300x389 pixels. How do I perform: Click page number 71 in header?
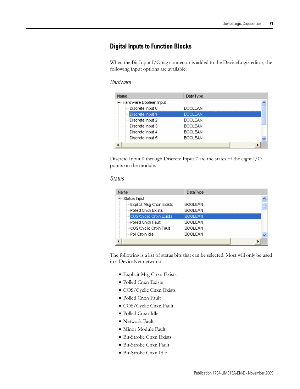point(271,23)
